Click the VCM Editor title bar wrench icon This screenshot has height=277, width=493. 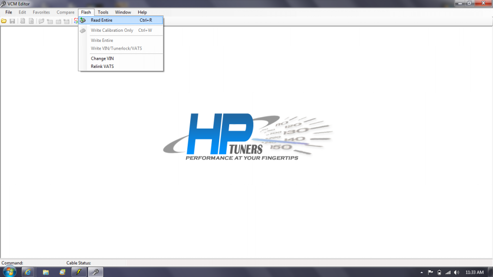3,4
